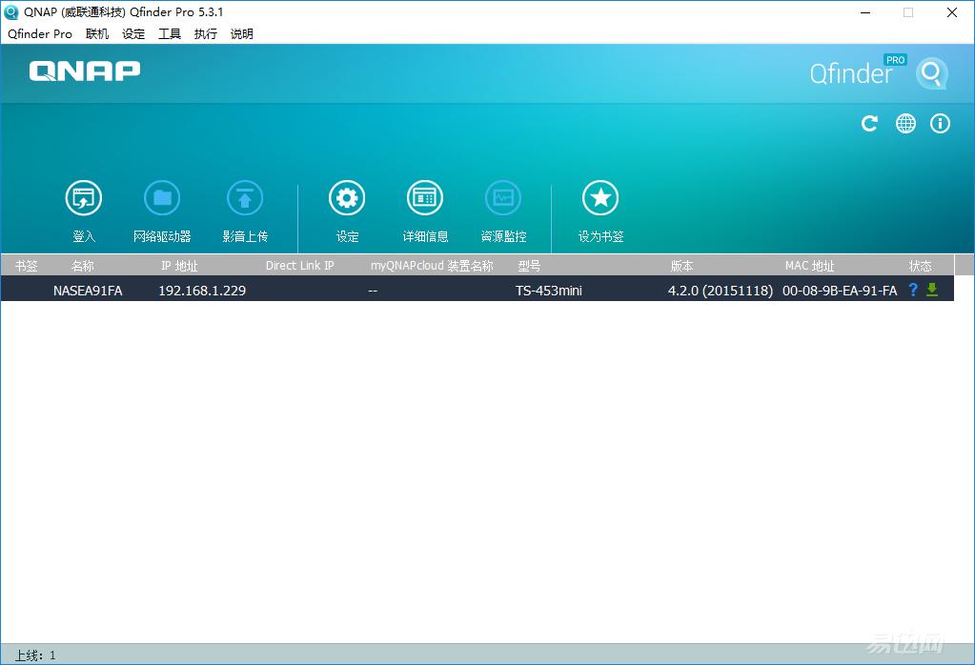Click the 影音上传 media upload icon
The height and width of the screenshot is (665, 975).
pyautogui.click(x=245, y=198)
